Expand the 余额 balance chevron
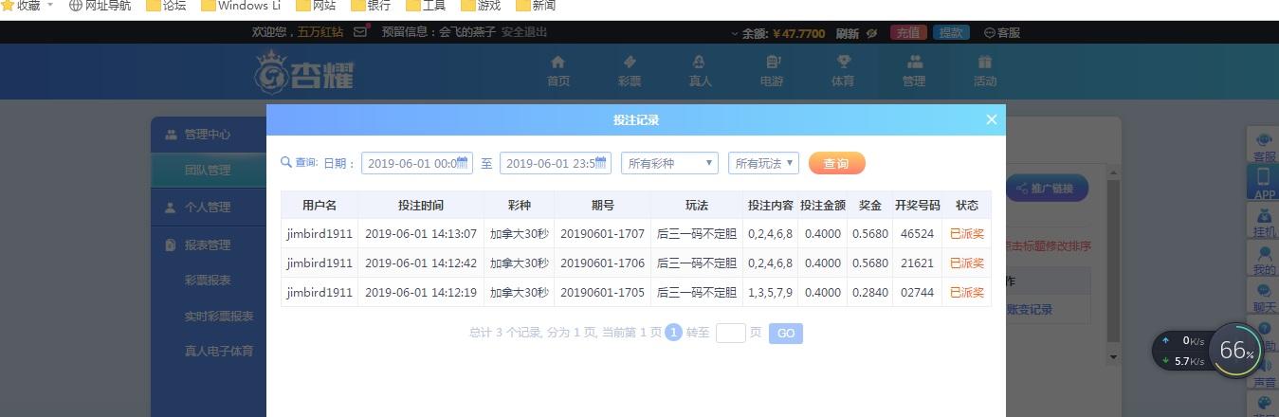Viewport: 1279px width, 417px height. (x=734, y=33)
